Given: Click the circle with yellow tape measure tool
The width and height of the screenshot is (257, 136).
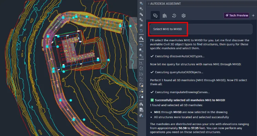Looking at the screenshot, I should click(141, 85).
